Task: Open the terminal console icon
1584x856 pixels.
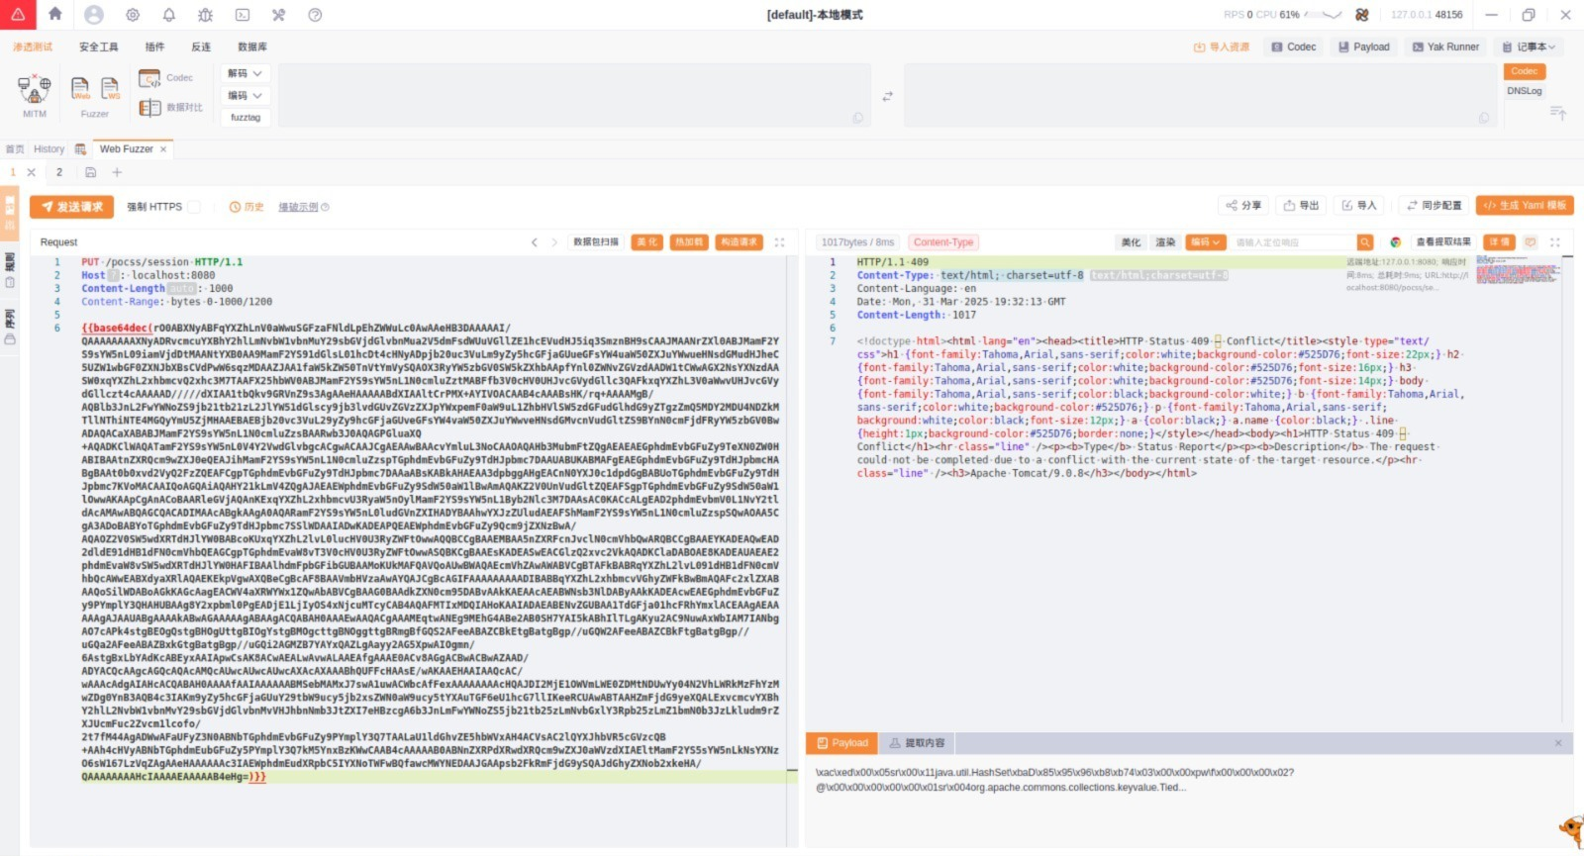Action: (242, 15)
